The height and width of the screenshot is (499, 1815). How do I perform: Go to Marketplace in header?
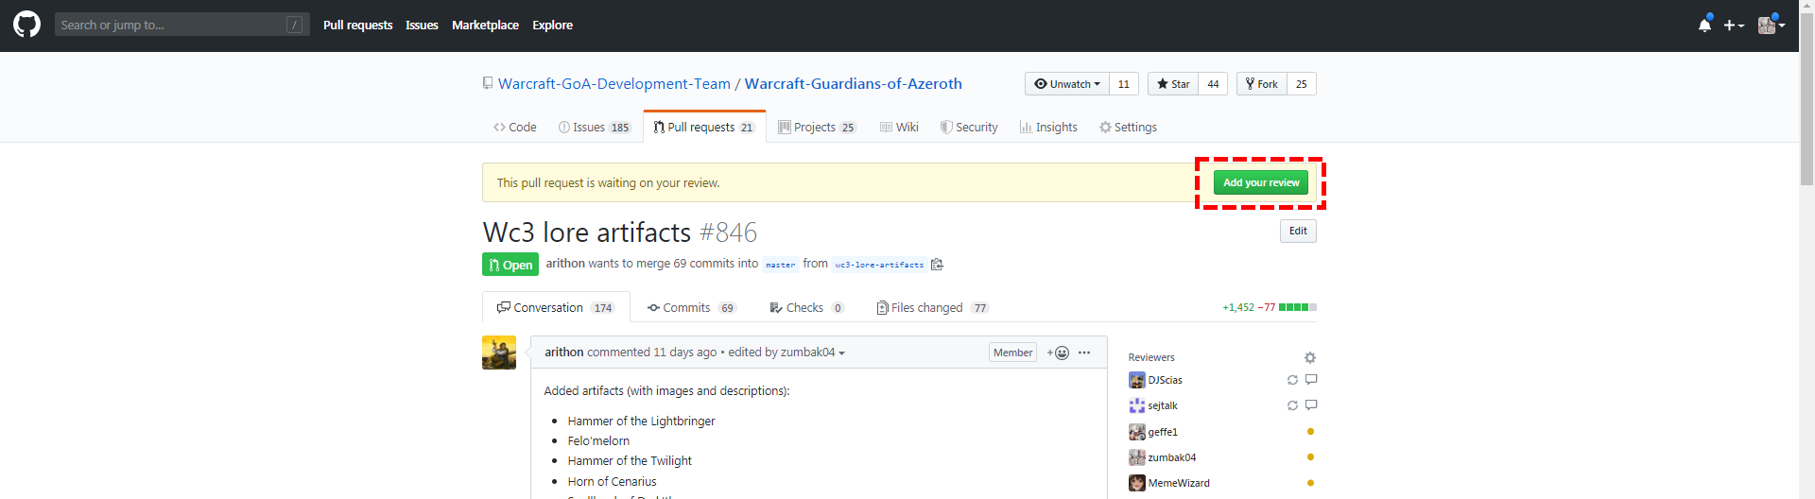(485, 26)
